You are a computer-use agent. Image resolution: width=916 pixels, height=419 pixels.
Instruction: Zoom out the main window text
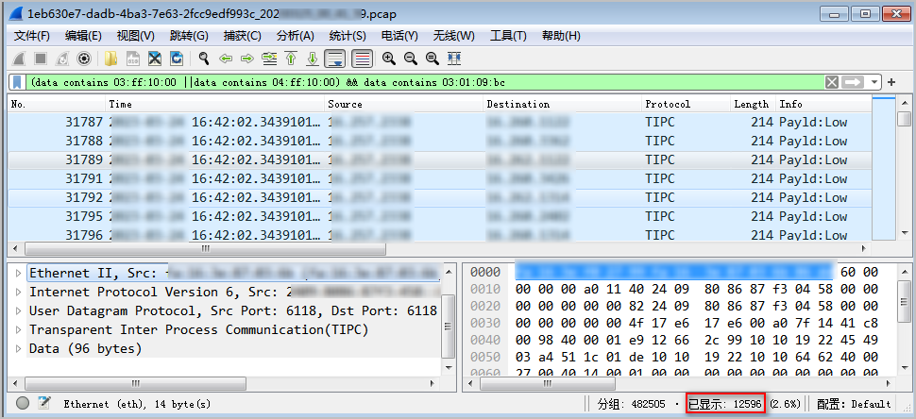411,59
